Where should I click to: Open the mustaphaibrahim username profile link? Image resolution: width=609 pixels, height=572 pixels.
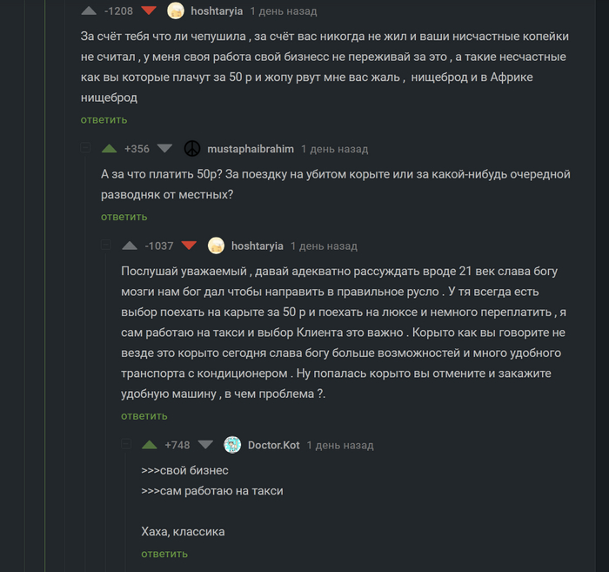pos(251,149)
